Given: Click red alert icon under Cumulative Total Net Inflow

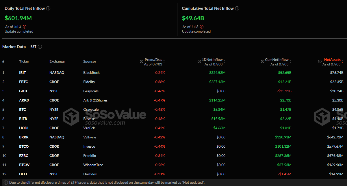Looking at the screenshot, I should coord(202,27).
